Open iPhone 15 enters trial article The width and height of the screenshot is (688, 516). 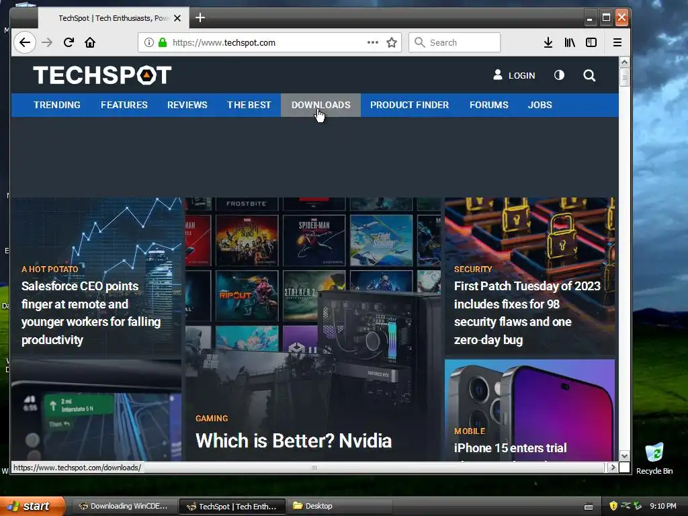[511, 448]
